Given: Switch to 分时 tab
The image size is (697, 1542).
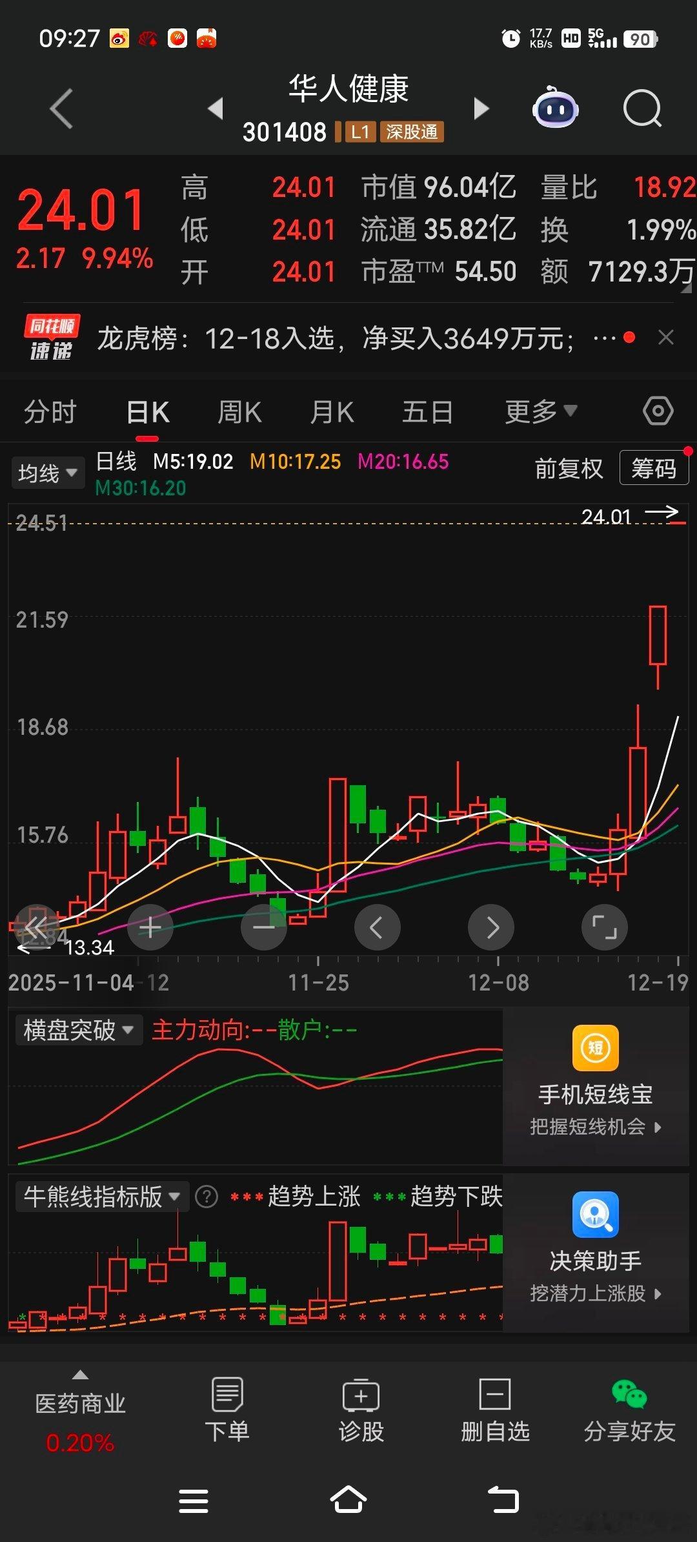Looking at the screenshot, I should pyautogui.click(x=50, y=411).
